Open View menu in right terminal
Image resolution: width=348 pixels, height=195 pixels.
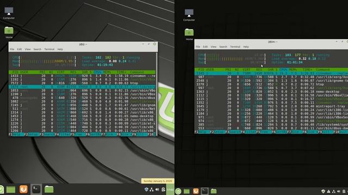coord(214,47)
